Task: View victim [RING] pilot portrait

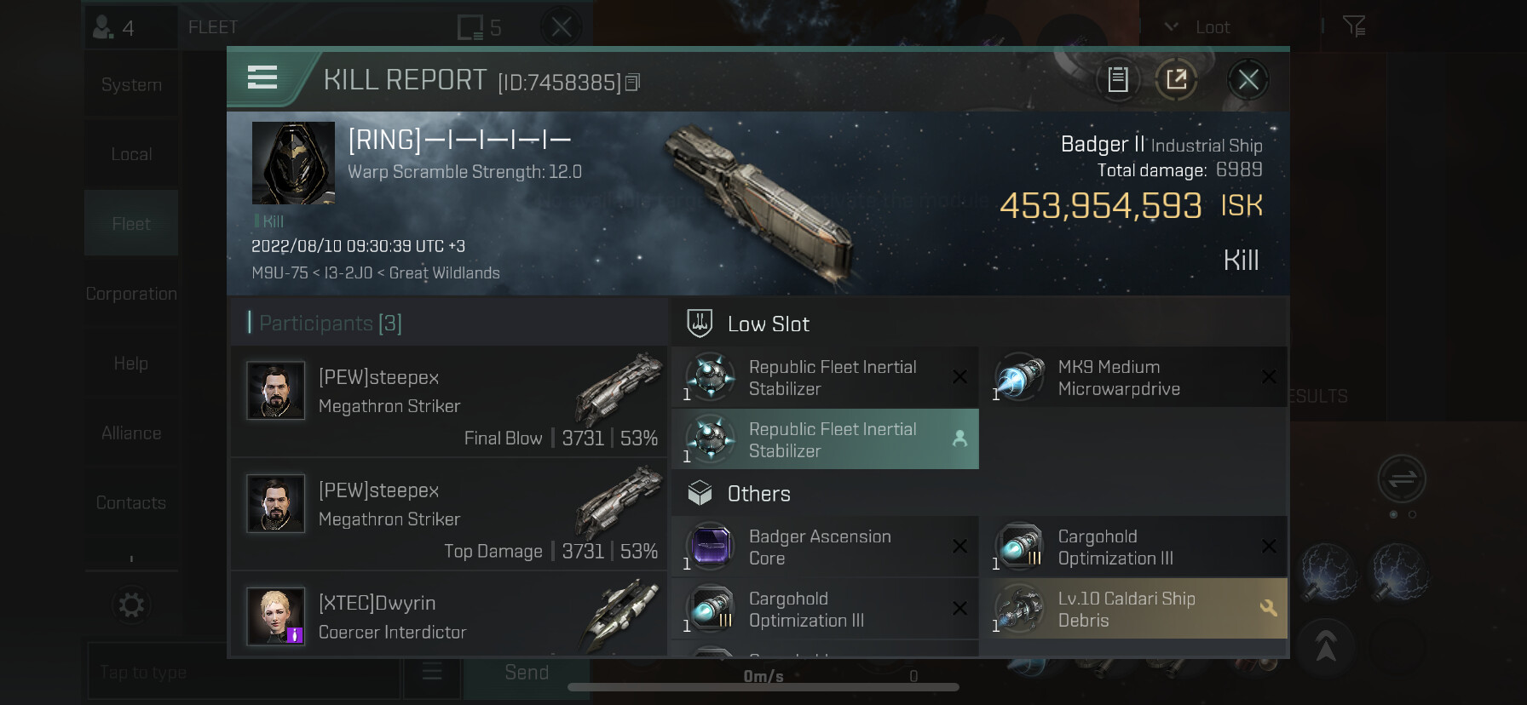Action: tap(293, 163)
